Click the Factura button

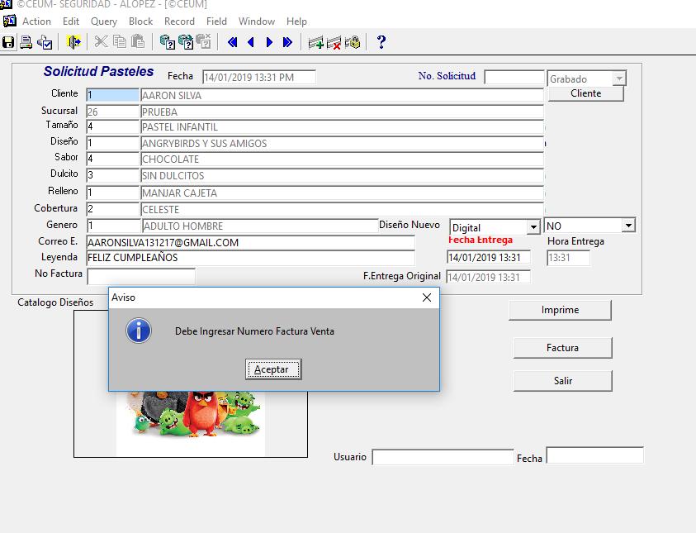coord(563,348)
